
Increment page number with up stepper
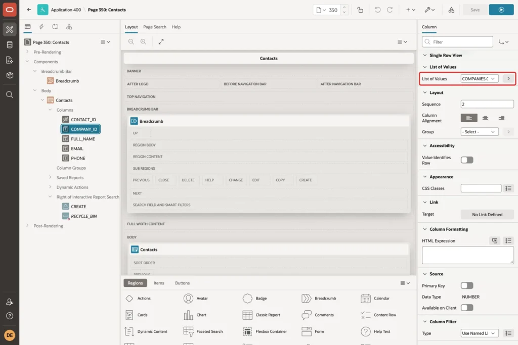point(344,7)
